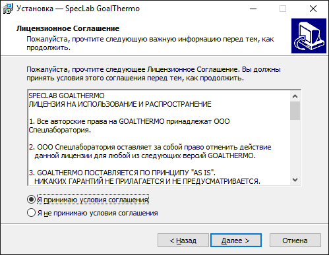Click license clause 2 text about ООО Спецлаборатория

coord(150,152)
